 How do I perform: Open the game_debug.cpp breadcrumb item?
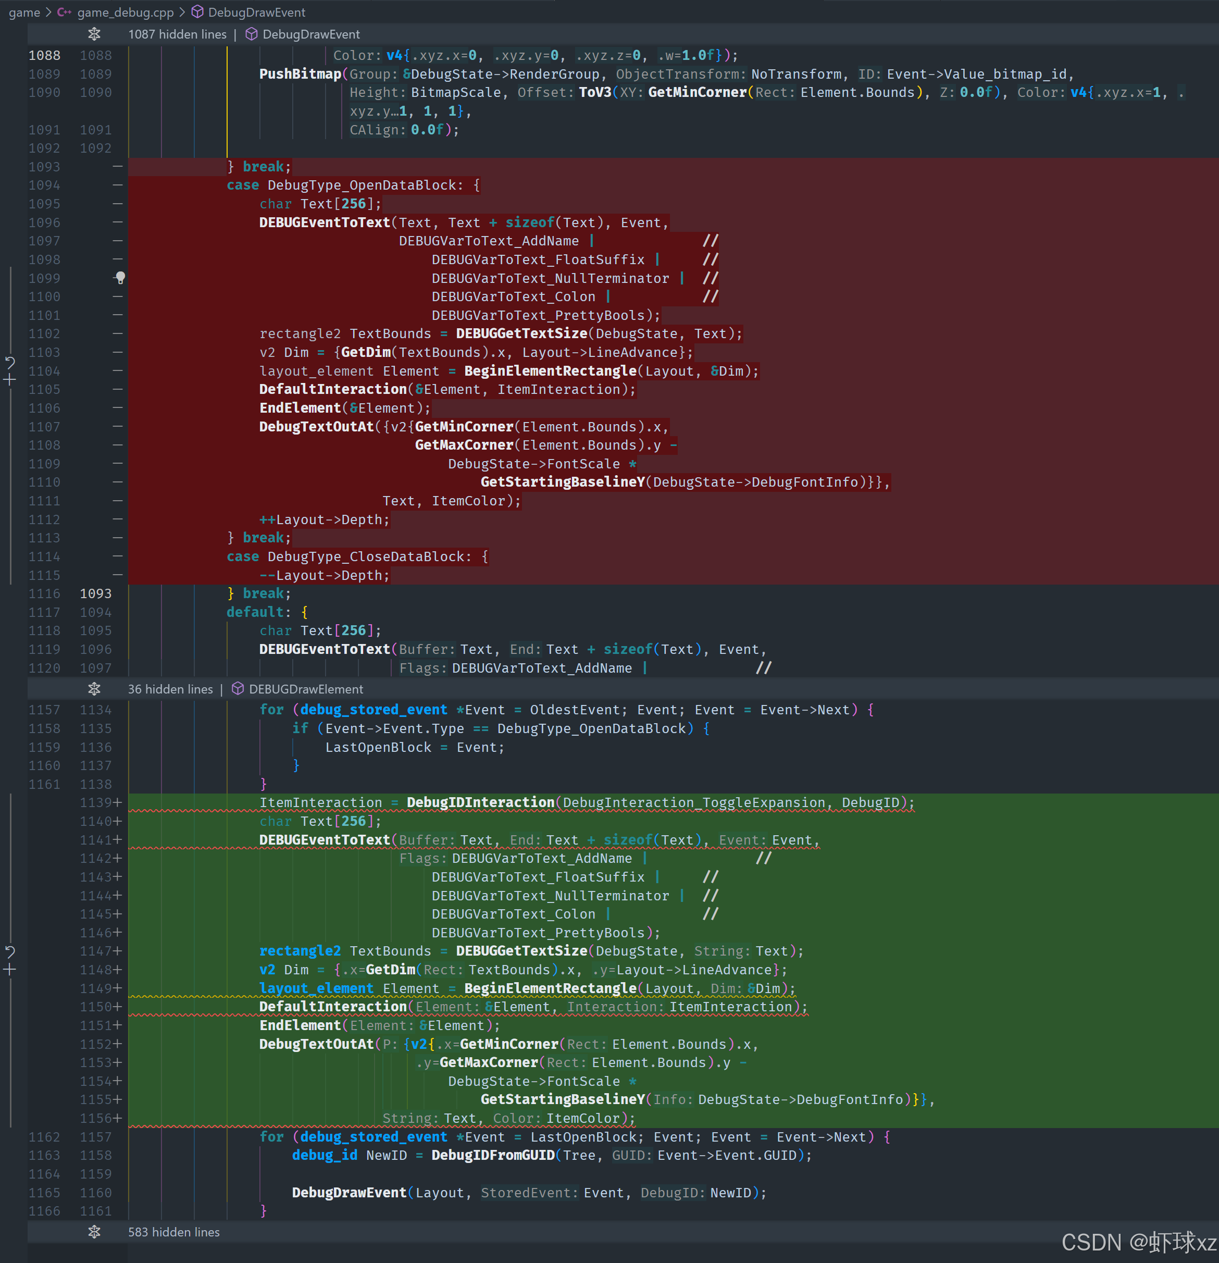125,12
